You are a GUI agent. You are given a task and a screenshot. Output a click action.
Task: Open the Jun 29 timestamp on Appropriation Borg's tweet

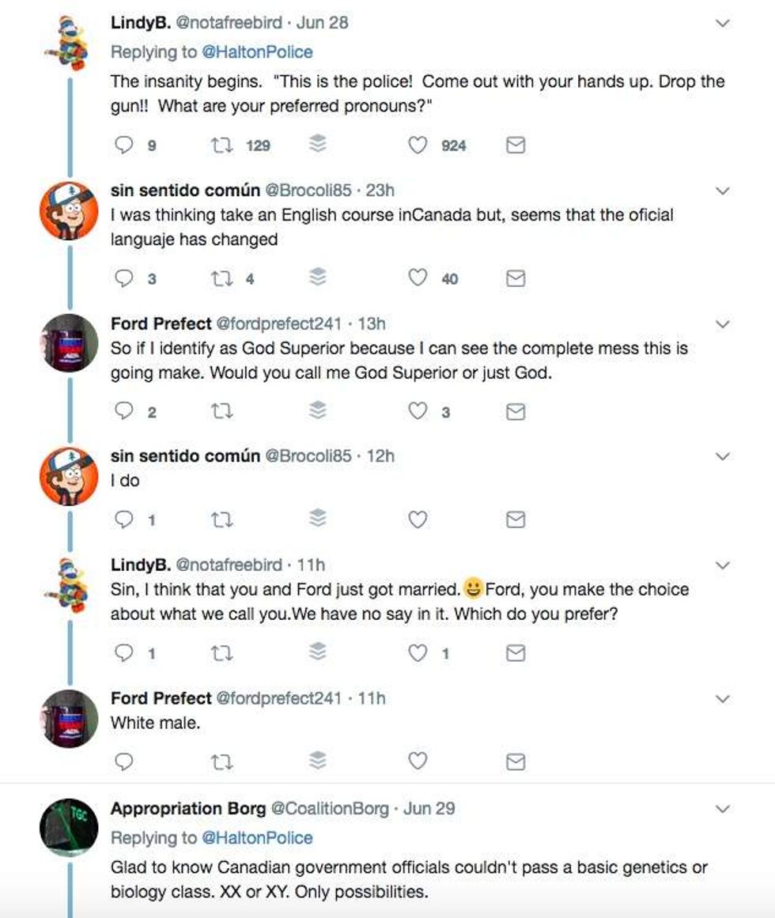coord(429,809)
